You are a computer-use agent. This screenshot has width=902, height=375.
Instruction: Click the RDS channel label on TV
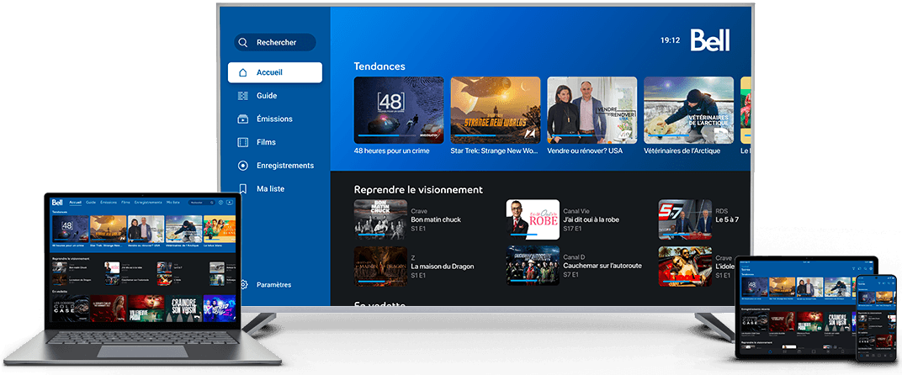721,211
